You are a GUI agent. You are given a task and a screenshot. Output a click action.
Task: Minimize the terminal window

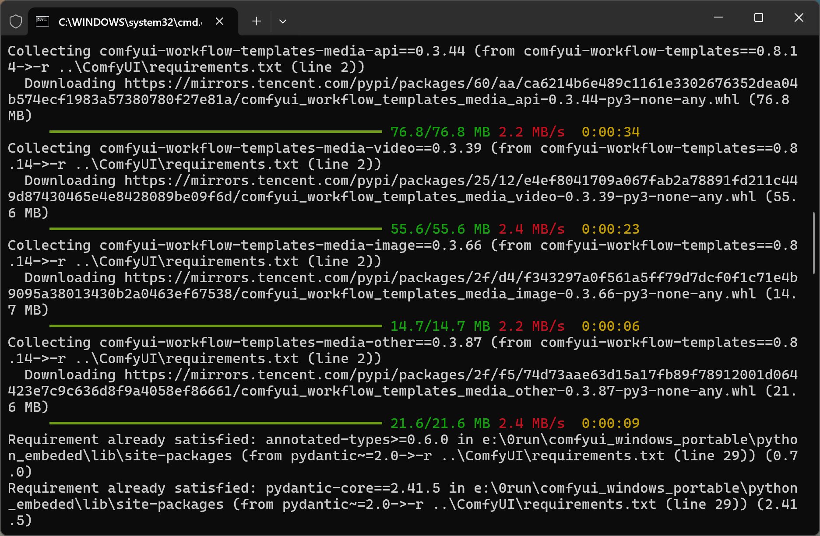point(718,18)
